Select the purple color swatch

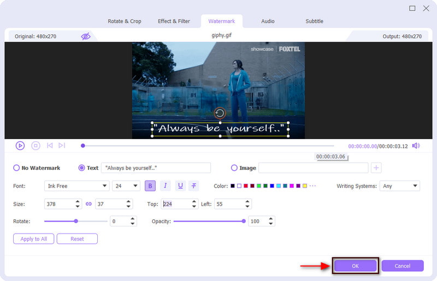298,186
